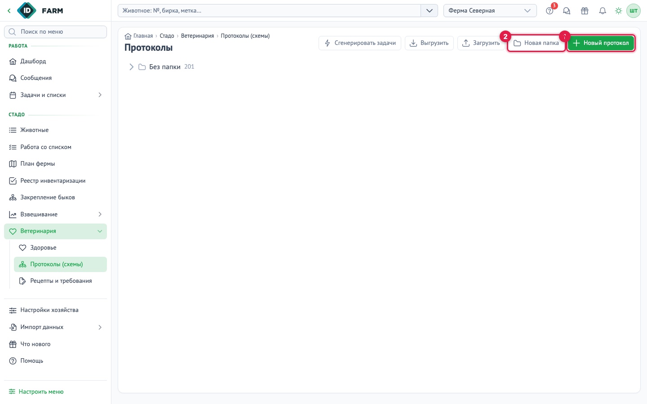647x404 pixels.
Task: Expand the Задачи и списки submenu
Action: pyautogui.click(x=100, y=95)
